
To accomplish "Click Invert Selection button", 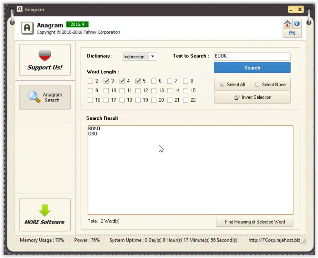I will click(x=252, y=97).
